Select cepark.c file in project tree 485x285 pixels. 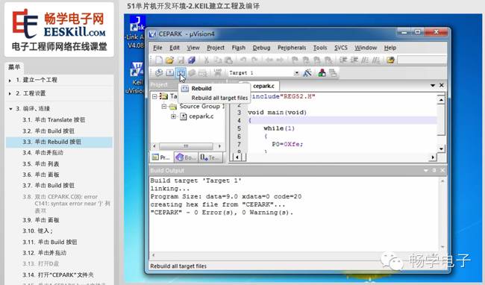[x=201, y=116]
